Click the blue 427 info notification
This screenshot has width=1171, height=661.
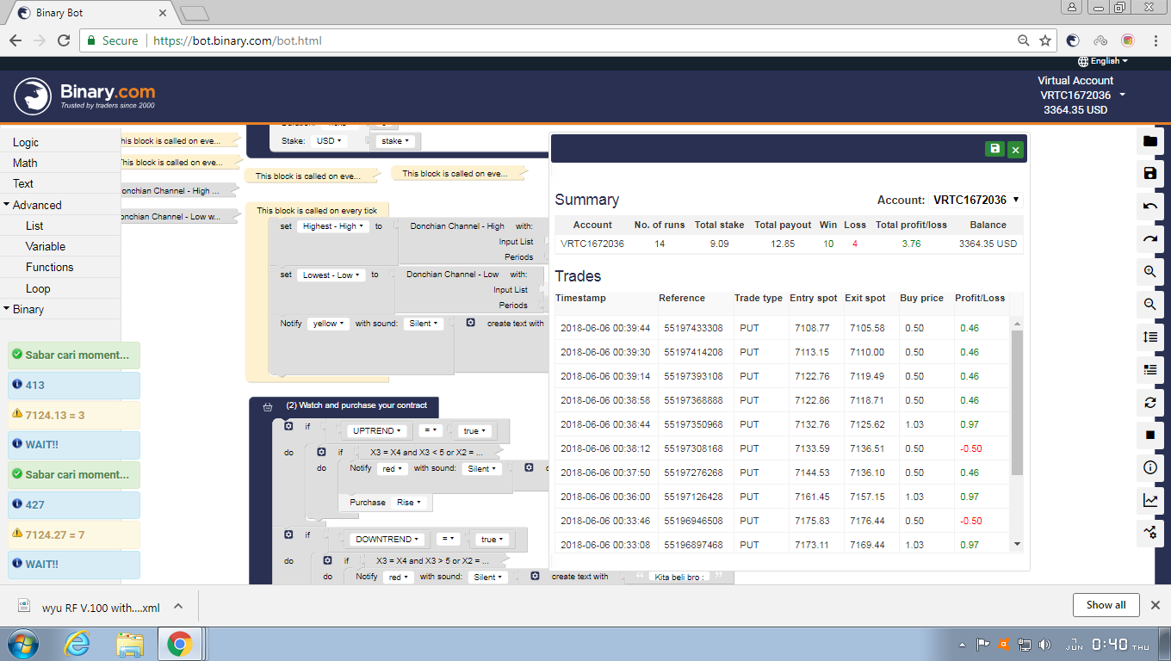[73, 504]
